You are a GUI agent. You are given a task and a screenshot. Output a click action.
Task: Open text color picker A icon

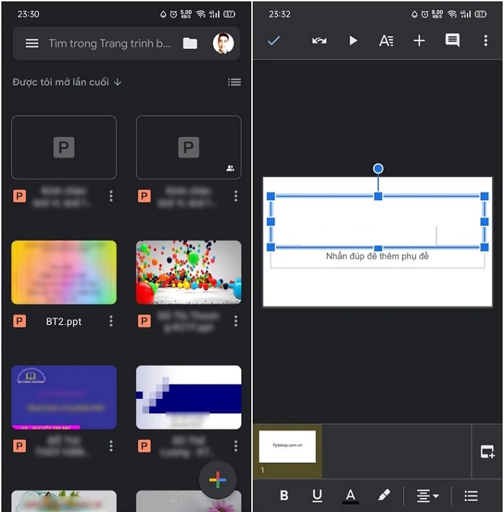[x=350, y=496]
